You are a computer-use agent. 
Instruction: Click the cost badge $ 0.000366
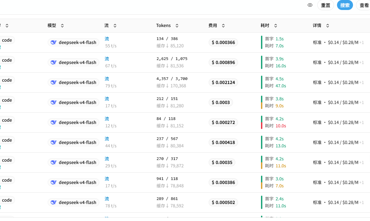tap(223, 42)
